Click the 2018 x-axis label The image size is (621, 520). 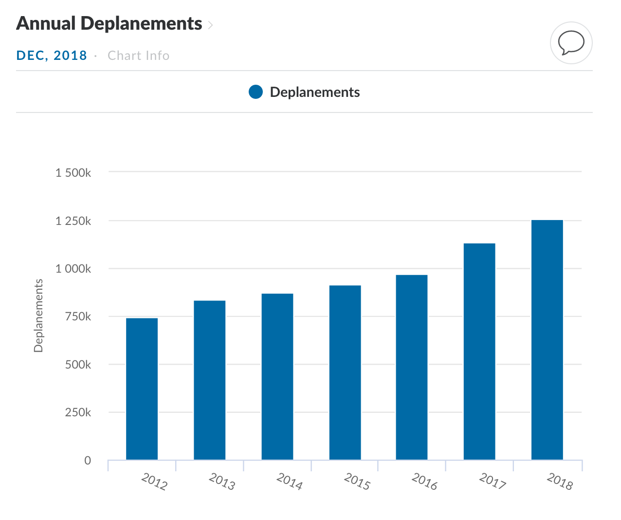point(560,482)
